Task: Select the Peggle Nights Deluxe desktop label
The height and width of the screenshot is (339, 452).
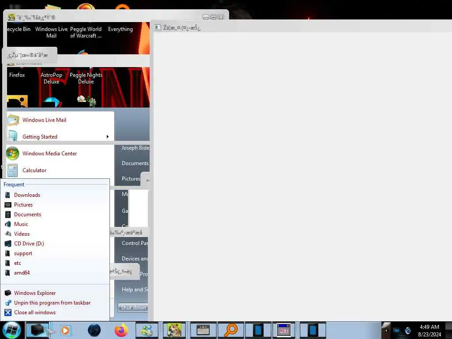Action: (86, 78)
